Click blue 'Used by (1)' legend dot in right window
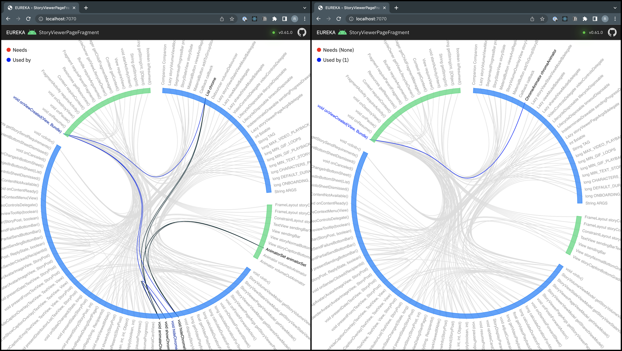 (x=319, y=60)
